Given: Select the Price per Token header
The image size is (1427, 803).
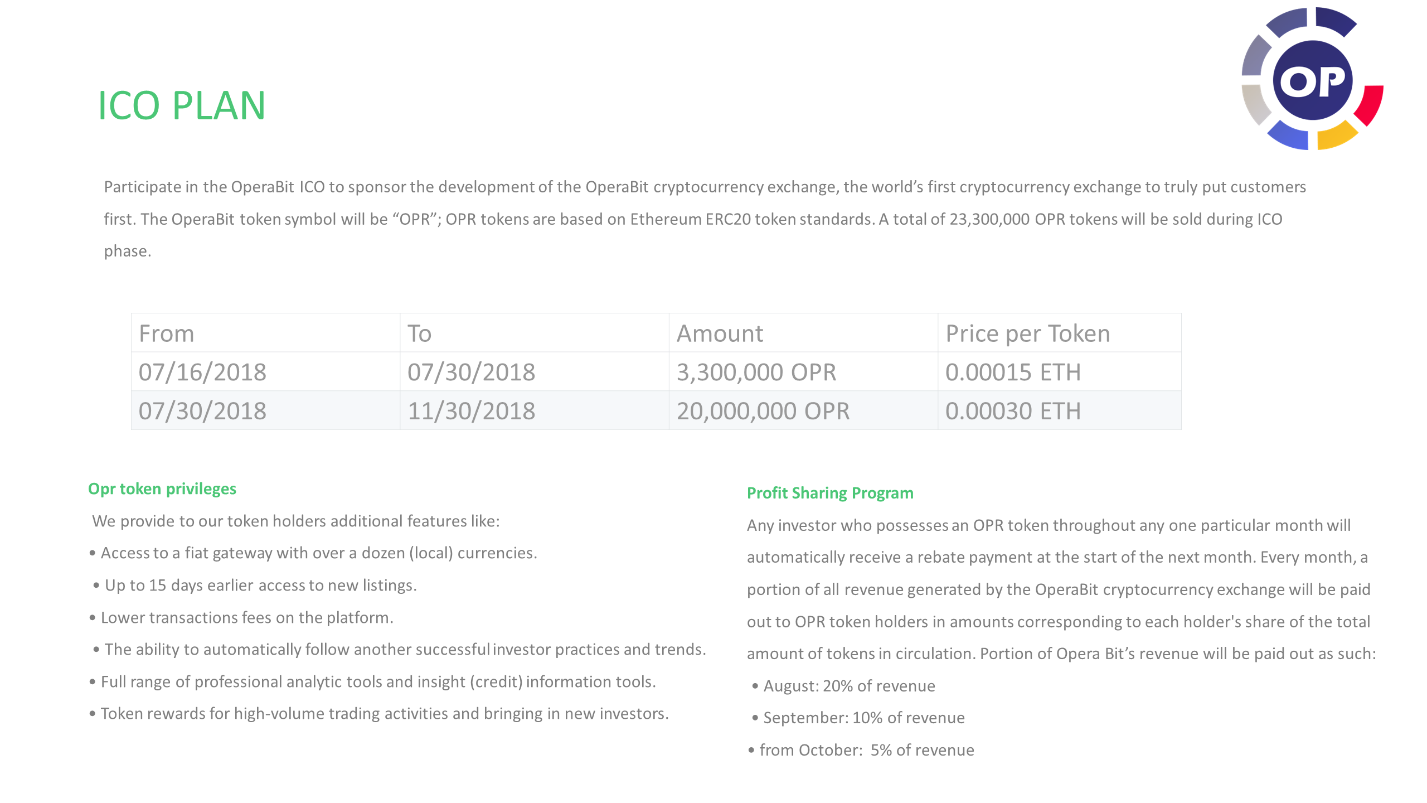Looking at the screenshot, I should point(1059,333).
